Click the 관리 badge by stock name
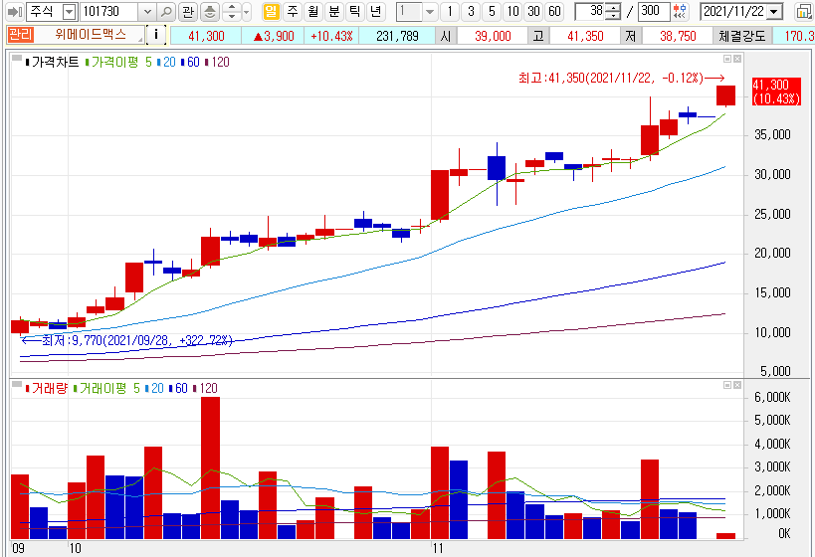The image size is (815, 557). point(20,35)
